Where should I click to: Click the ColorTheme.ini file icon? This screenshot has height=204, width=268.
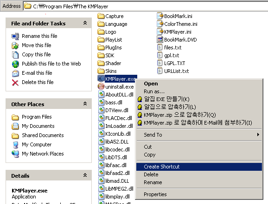160,24
